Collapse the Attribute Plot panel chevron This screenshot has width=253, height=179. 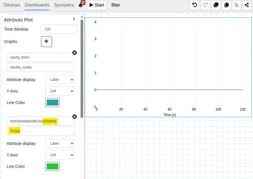click(74, 19)
